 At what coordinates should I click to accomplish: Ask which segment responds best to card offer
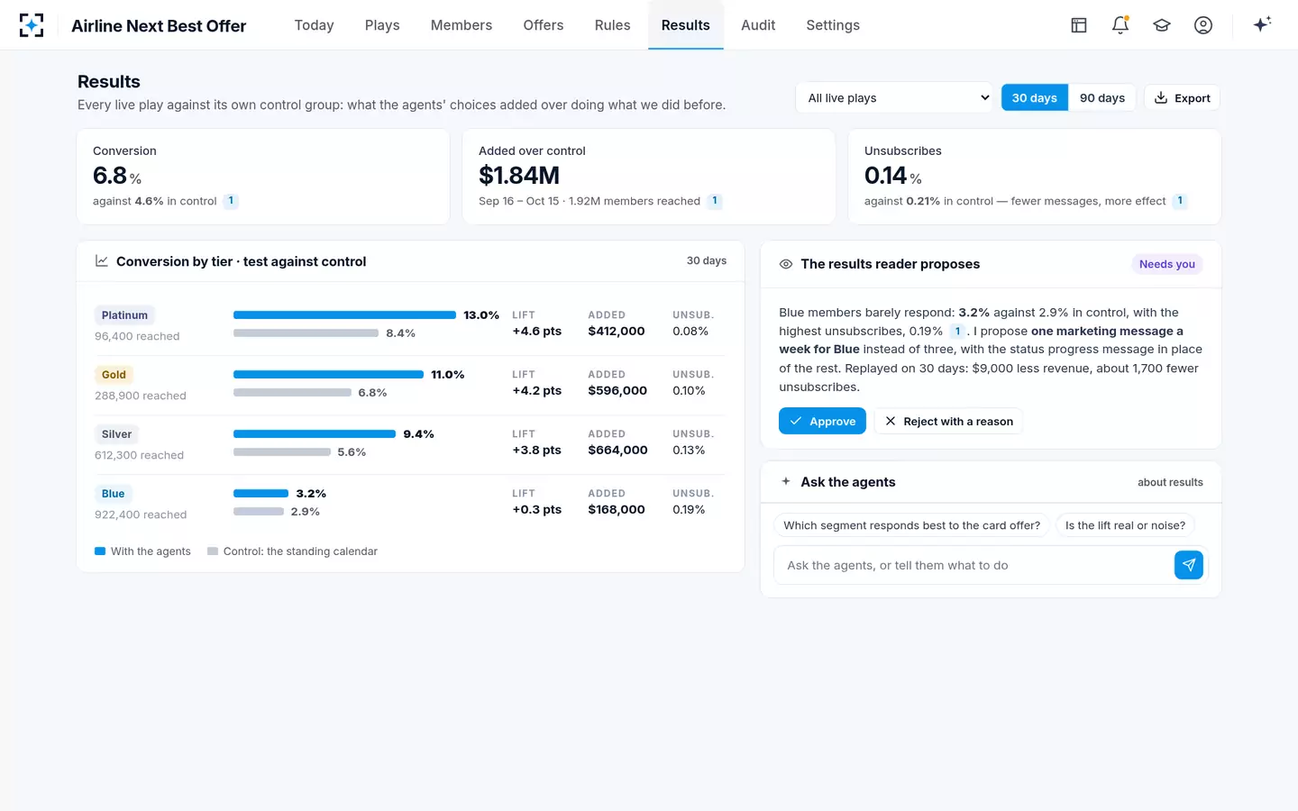(911, 525)
